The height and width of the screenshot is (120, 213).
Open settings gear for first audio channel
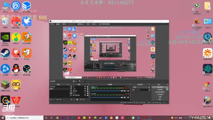coord(128,91)
